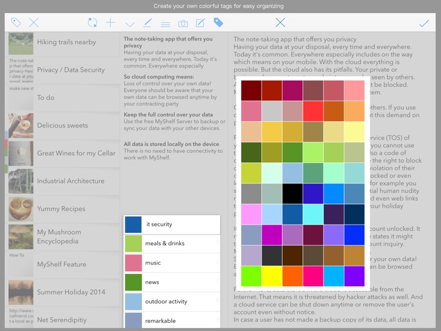Click the camera icon

183,24
